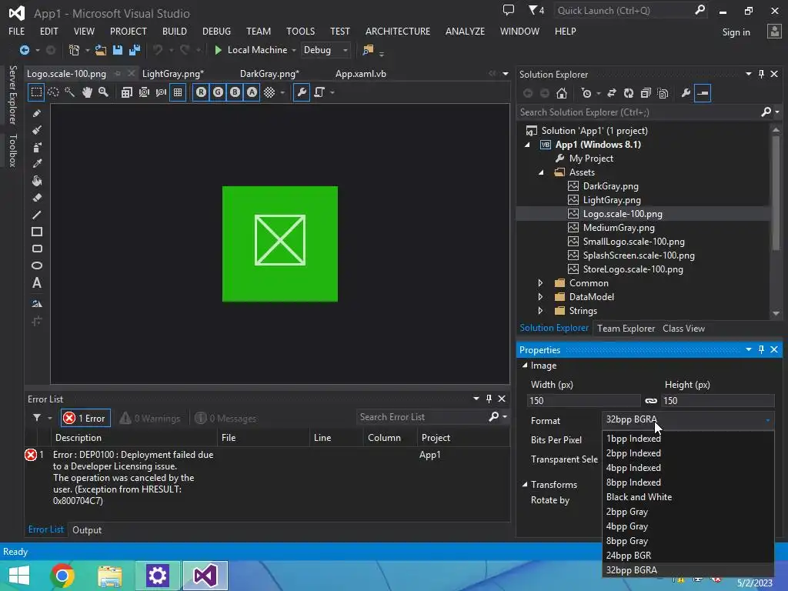This screenshot has height=591, width=788.
Task: Select the Rotate tool in left toolbar
Action: click(37, 303)
